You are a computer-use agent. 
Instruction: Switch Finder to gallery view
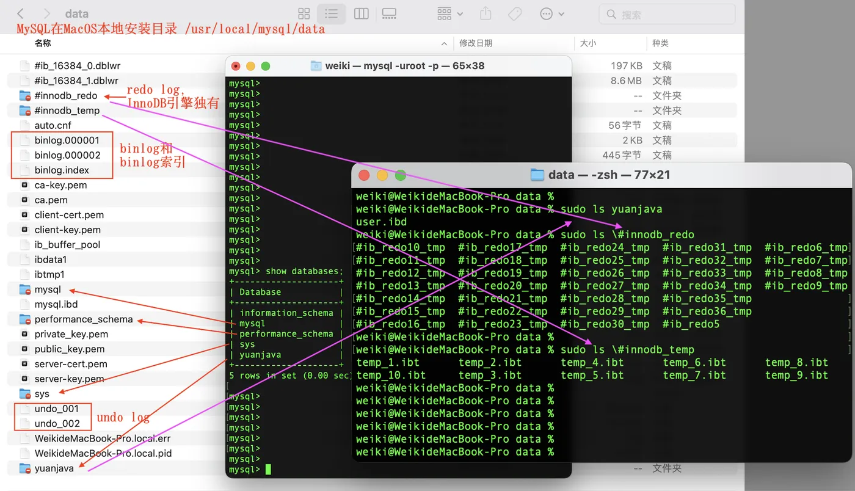pyautogui.click(x=389, y=13)
